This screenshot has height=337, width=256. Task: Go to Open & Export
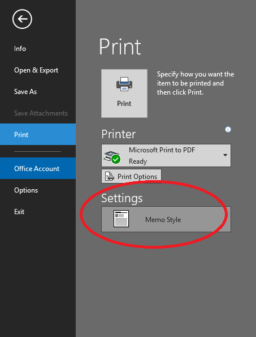[x=36, y=70]
